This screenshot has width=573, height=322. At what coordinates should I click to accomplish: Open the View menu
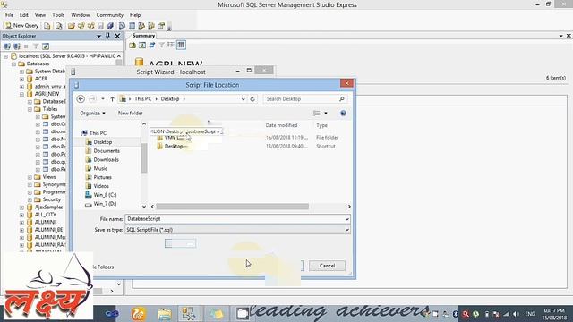click(40, 15)
